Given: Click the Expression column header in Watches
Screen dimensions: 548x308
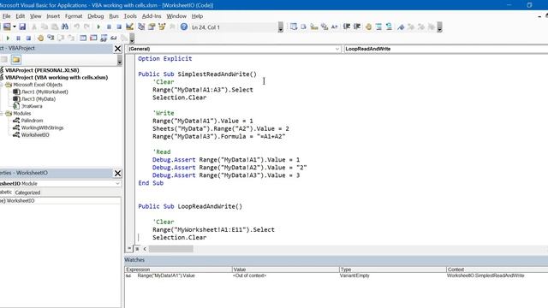Looking at the screenshot, I should (178, 269).
